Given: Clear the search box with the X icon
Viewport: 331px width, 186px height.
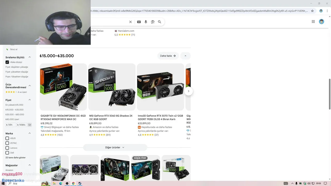Looking at the screenshot, I should 130,22.
